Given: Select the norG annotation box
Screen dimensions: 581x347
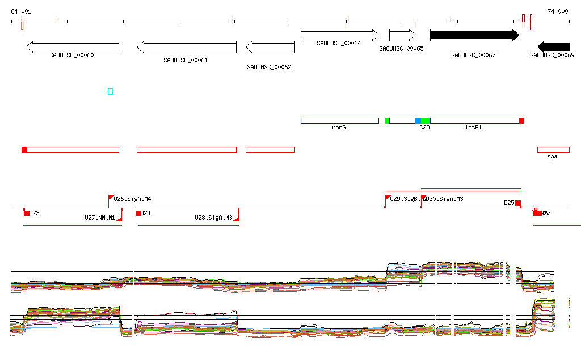Looking at the screenshot, I should tap(339, 120).
